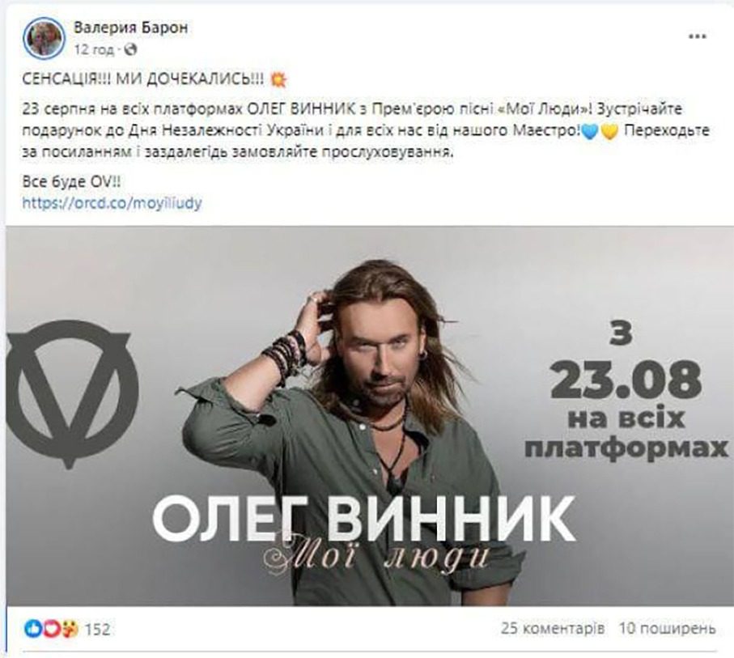
Task: Click Валерия Барон's profile avatar
Action: pyautogui.click(x=45, y=38)
